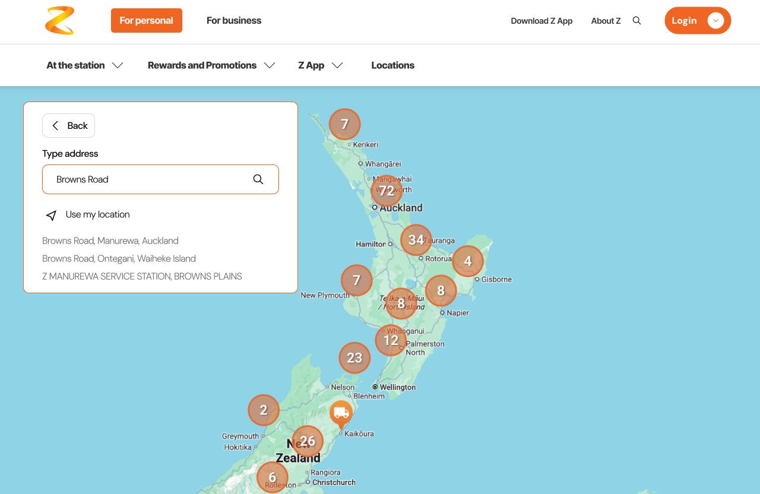Select the truck stop map pin
This screenshot has width=760, height=494.
[341, 414]
